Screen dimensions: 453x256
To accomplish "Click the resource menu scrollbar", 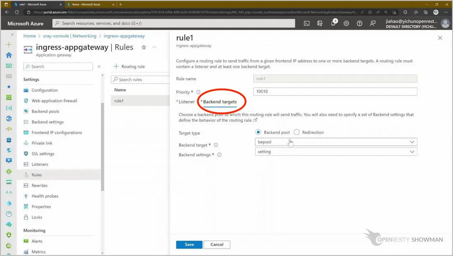I will coord(102,146).
